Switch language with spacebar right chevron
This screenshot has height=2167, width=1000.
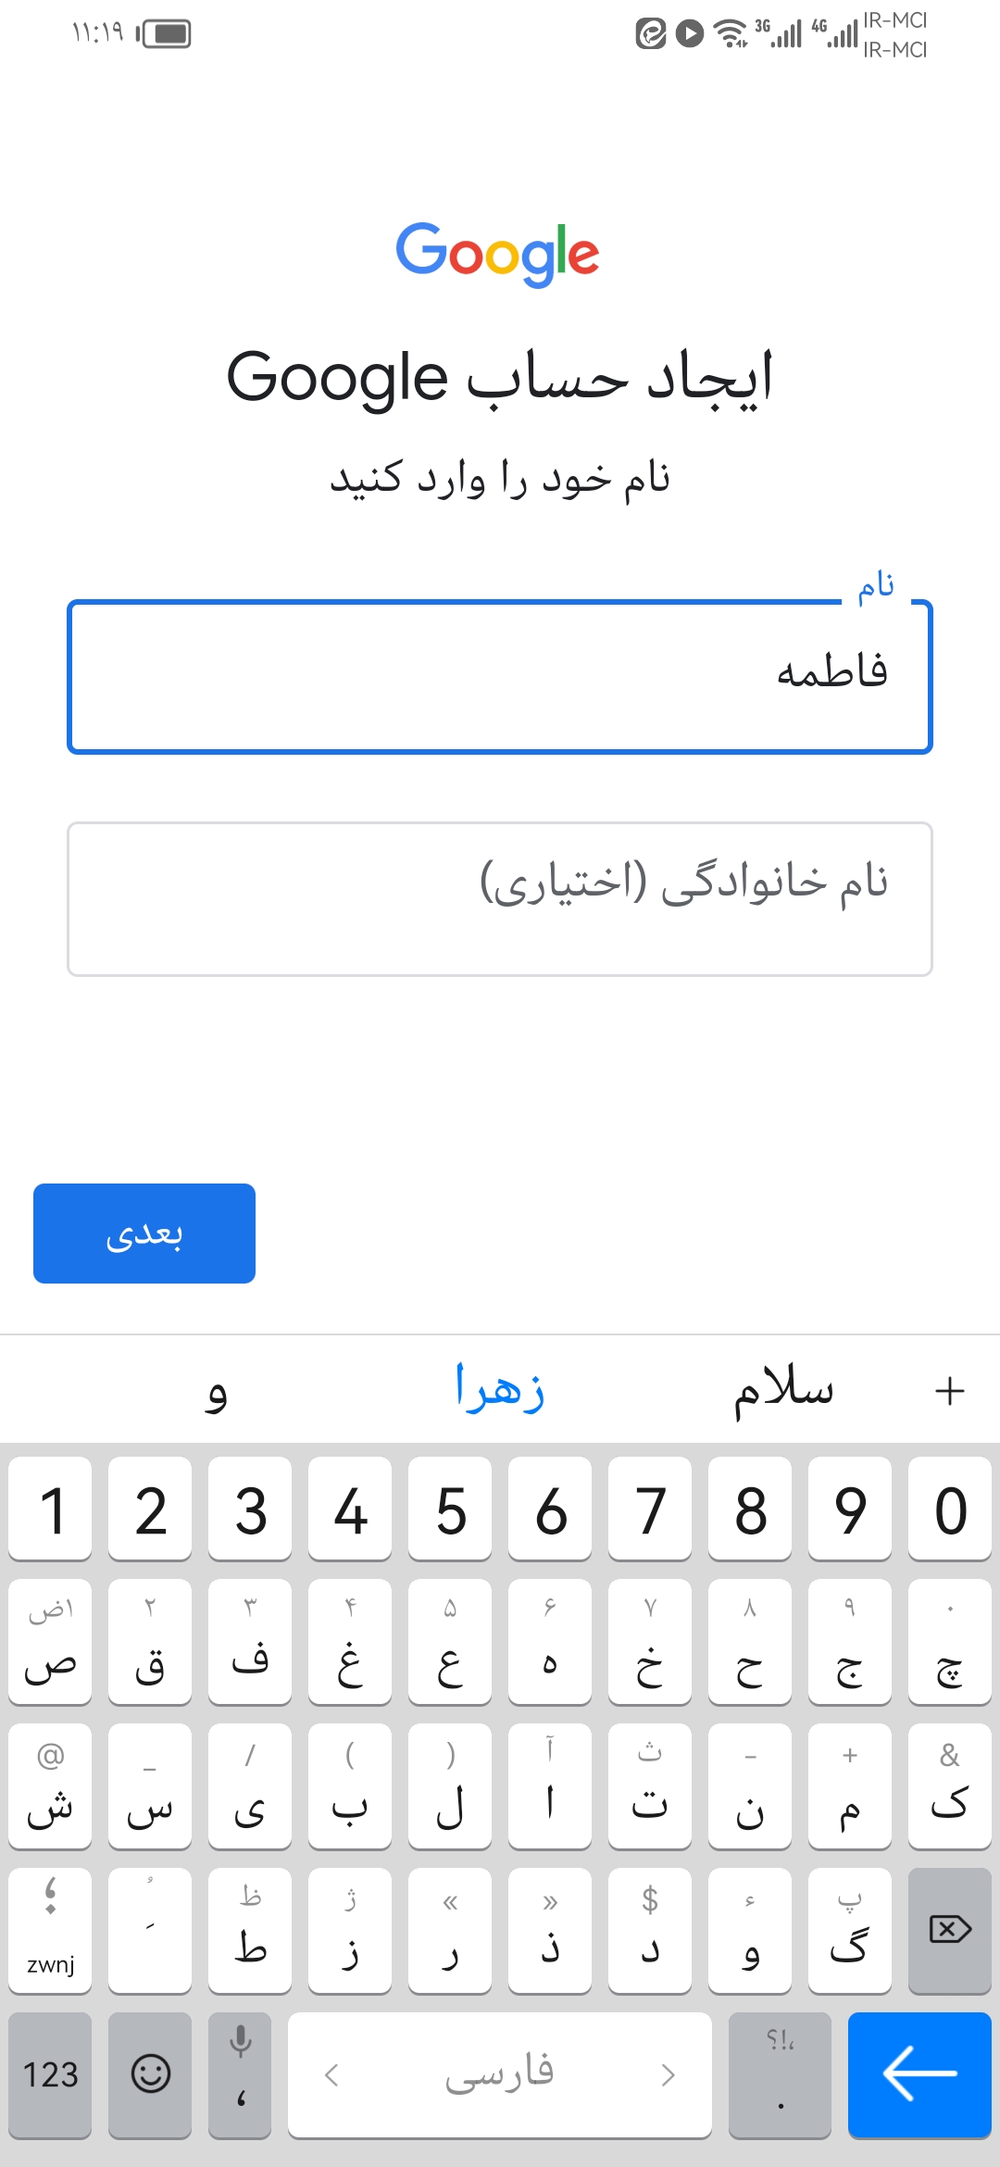pos(668,2074)
